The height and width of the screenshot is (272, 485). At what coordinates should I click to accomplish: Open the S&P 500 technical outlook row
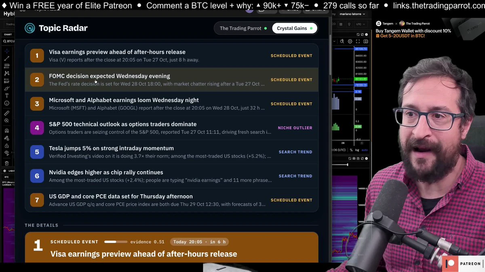pos(171,128)
